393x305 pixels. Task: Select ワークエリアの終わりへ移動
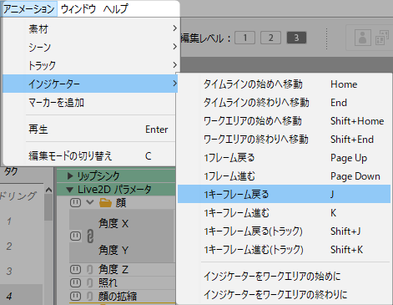click(284, 140)
